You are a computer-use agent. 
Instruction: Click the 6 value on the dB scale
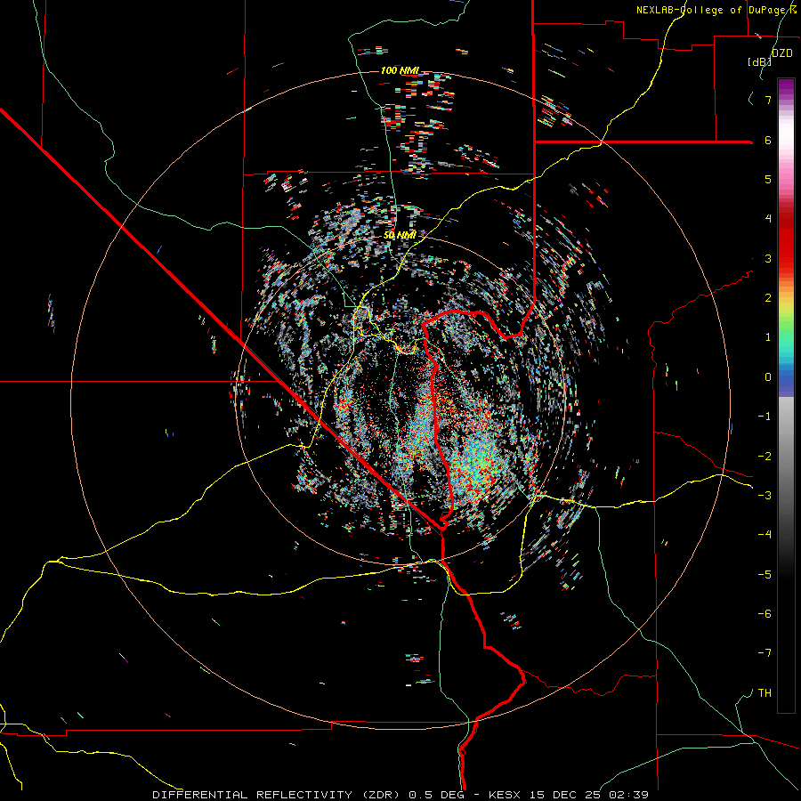pos(768,140)
